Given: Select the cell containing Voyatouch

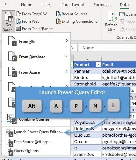Looking at the screenshot, I should [x=87, y=122].
